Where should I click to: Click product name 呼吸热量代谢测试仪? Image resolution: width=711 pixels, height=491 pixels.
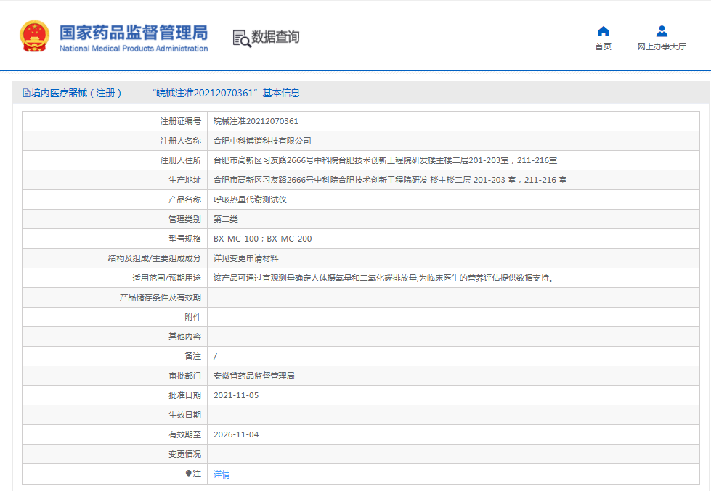click(x=250, y=199)
